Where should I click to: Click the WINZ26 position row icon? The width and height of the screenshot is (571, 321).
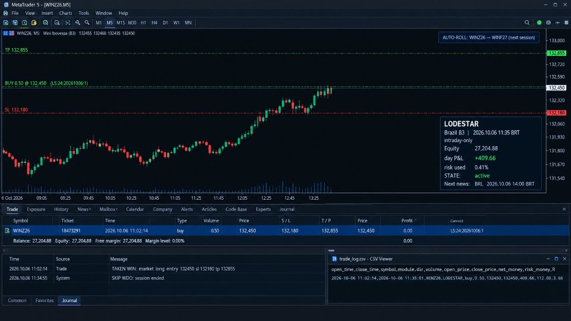tap(7, 231)
